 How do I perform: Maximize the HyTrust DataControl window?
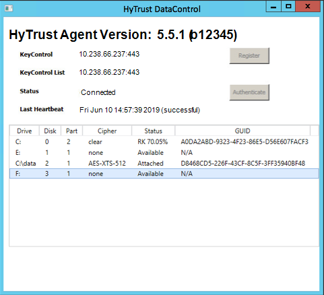coord(288,7)
